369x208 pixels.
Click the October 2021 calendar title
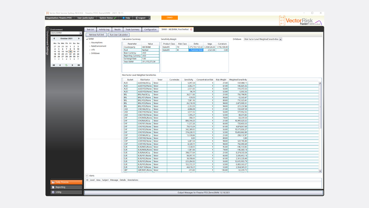tap(66, 38)
